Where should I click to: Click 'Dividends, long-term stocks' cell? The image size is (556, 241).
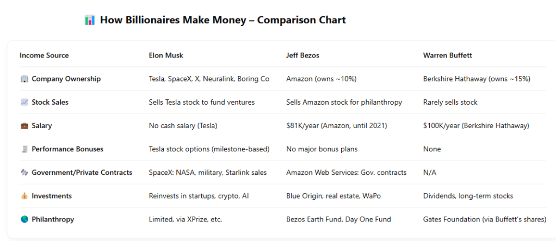point(467,196)
